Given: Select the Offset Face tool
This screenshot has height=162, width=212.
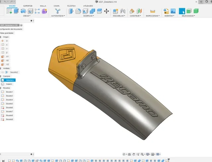Looking at the screenshot, I should tap(99, 11).
